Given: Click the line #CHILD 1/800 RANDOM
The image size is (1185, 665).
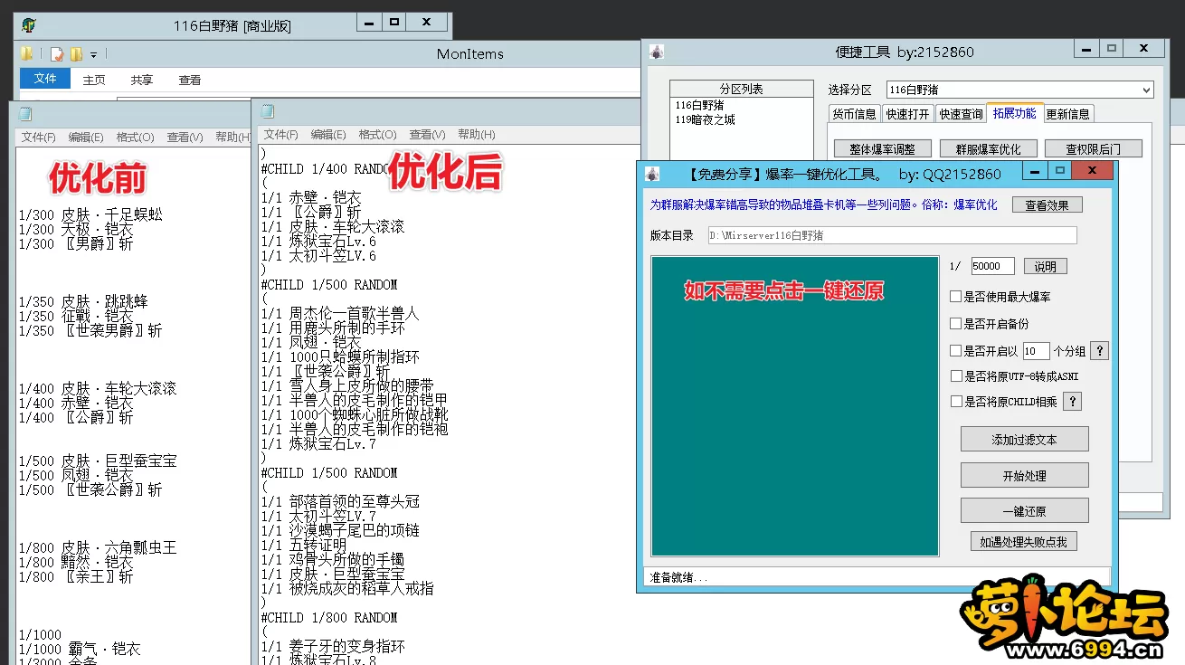Looking at the screenshot, I should 328,617.
